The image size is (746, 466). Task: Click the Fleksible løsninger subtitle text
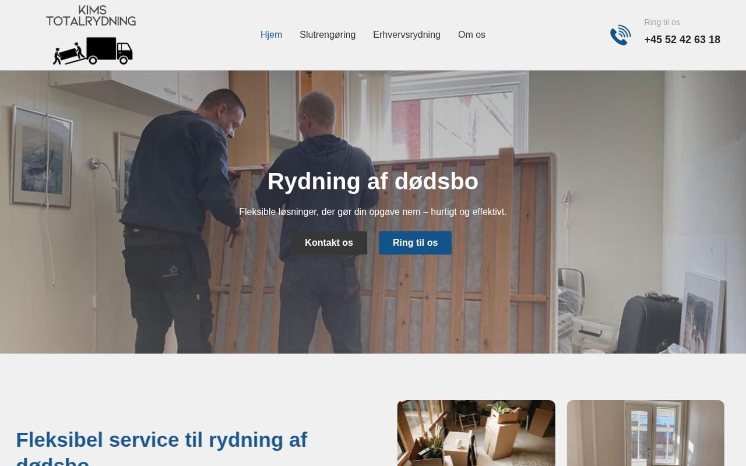click(x=373, y=212)
